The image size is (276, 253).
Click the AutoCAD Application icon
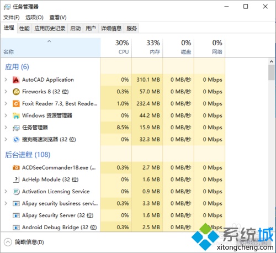[16, 80]
